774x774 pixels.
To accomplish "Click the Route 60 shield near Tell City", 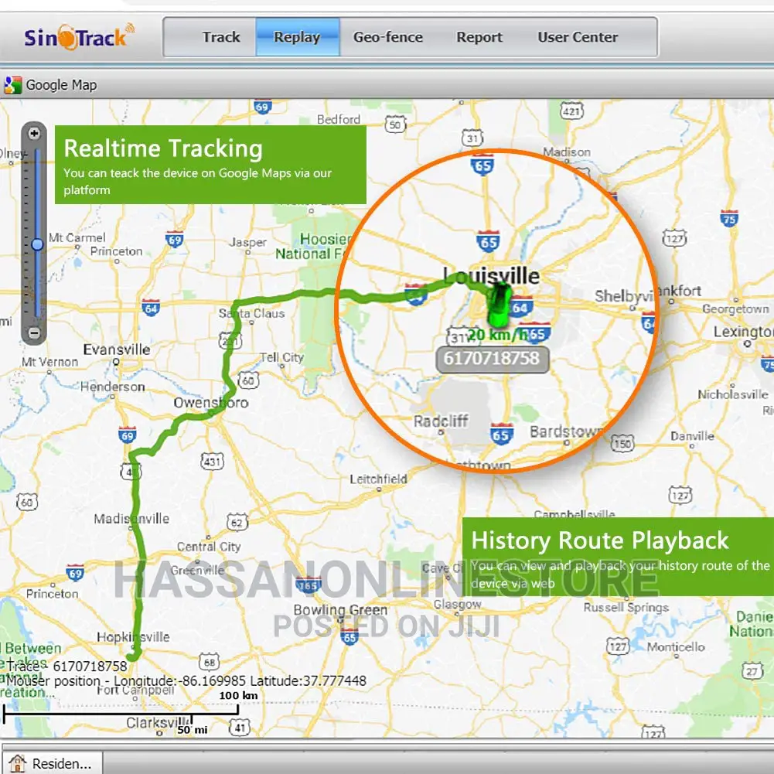I will 248,380.
